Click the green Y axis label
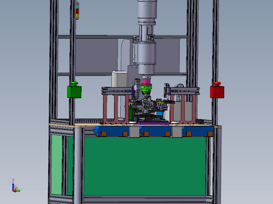The image size is (273, 204). click(22, 189)
